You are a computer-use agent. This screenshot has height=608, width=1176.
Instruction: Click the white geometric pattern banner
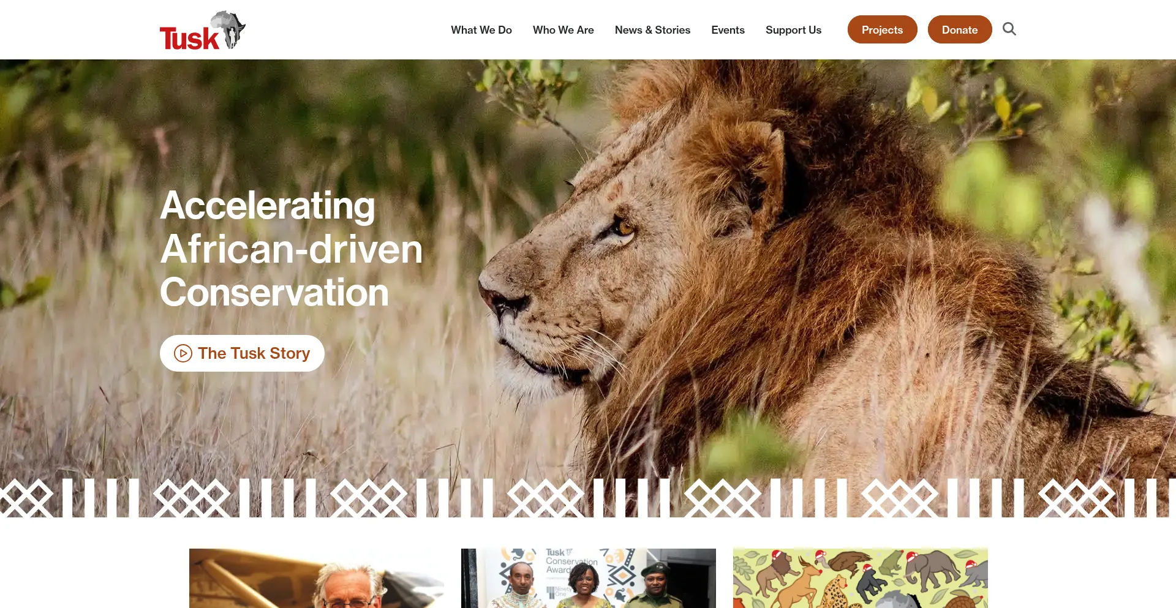[x=588, y=498]
